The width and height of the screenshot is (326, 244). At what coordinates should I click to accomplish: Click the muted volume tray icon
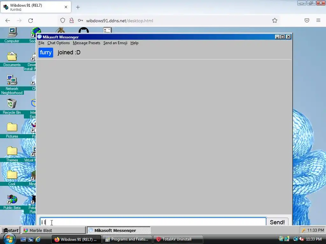(301, 239)
